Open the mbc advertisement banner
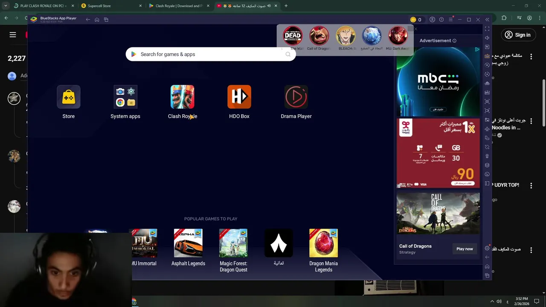The image size is (546, 307). click(x=438, y=81)
